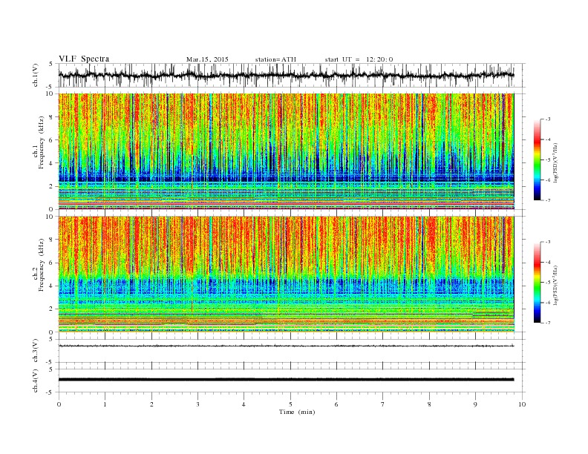This screenshot has height=454, width=588.
Task: Click the ch.2 spectrogram "8" kHz tick label
Action: 52,240
